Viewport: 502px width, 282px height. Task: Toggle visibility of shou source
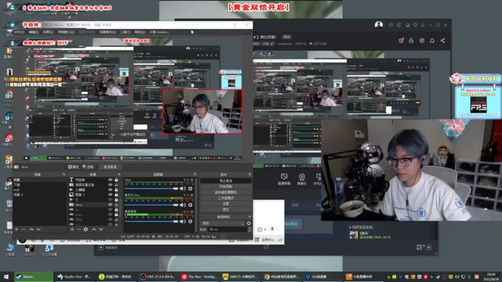coord(110,205)
